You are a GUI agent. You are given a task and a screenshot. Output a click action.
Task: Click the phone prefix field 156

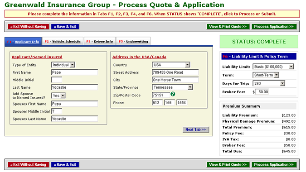pyautogui.click(x=170, y=102)
